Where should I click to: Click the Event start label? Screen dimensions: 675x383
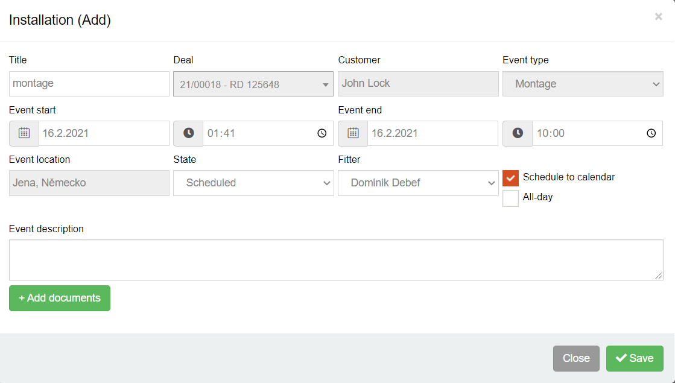pos(33,110)
